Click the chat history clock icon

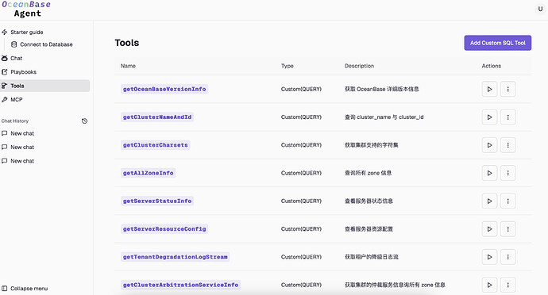click(x=84, y=121)
